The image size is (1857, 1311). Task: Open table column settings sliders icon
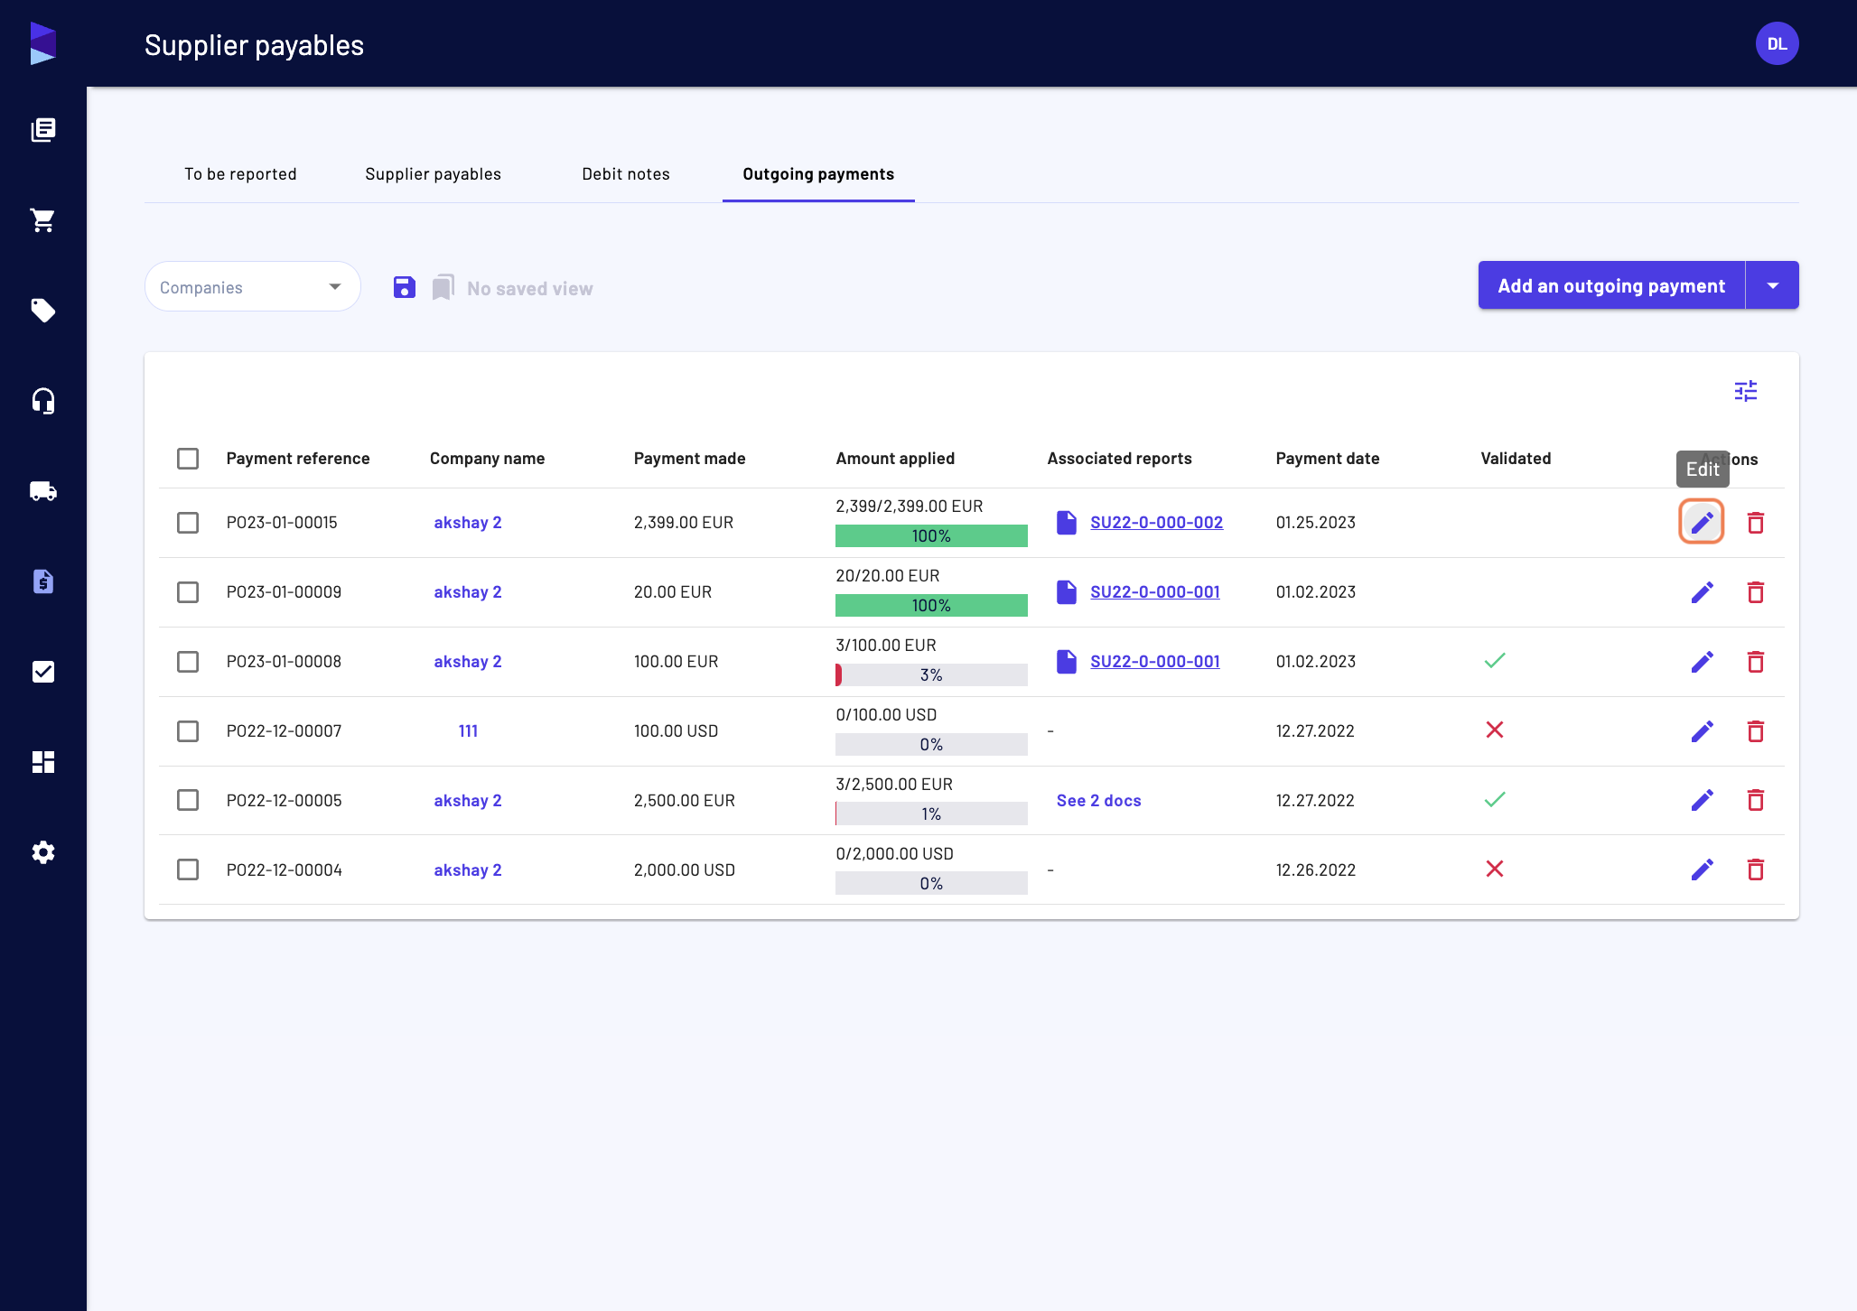[1746, 391]
